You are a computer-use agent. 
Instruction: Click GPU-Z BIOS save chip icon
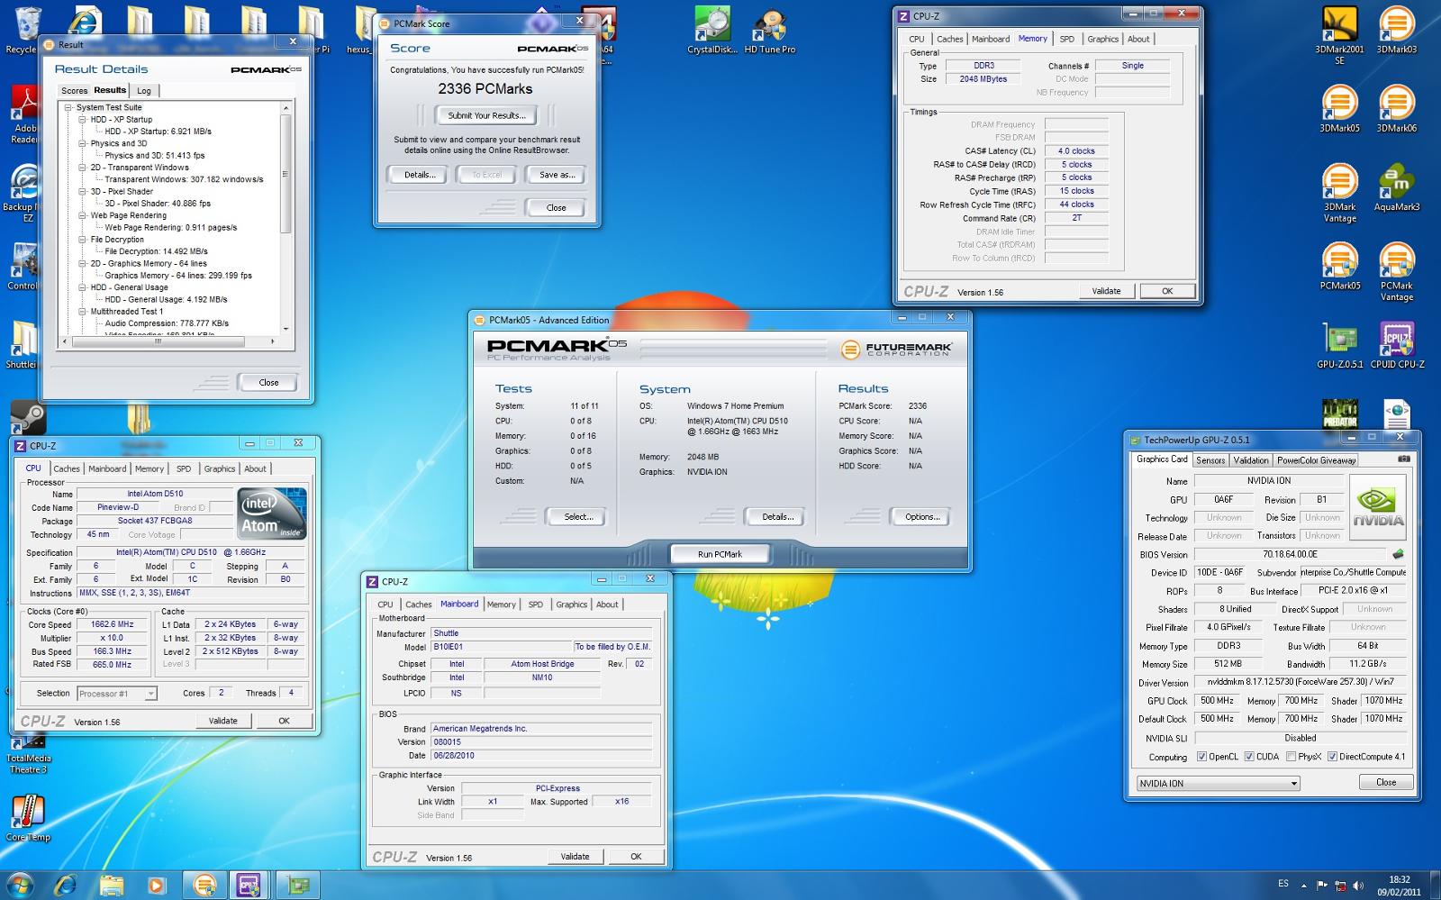click(x=1398, y=554)
